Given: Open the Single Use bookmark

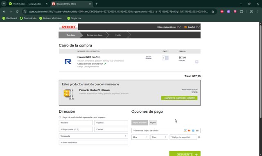Looking at the screenshot, I should [x=74, y=18].
